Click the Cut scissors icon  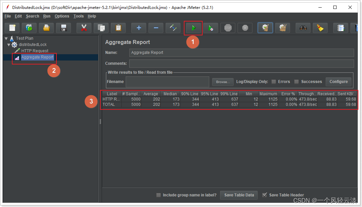(x=84, y=28)
